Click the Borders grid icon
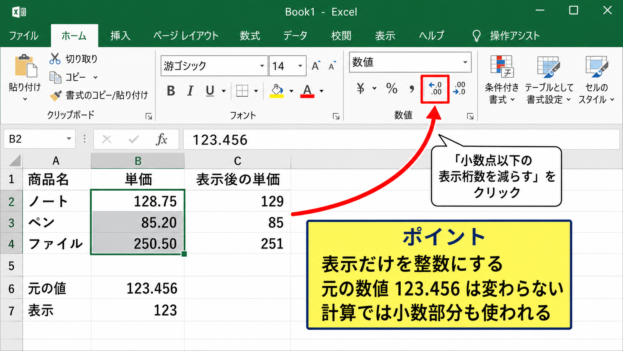 [x=242, y=91]
